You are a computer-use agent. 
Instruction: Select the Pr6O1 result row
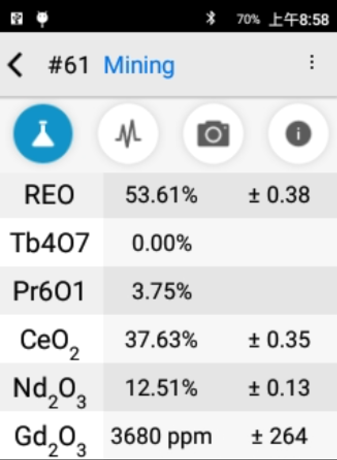(168, 291)
